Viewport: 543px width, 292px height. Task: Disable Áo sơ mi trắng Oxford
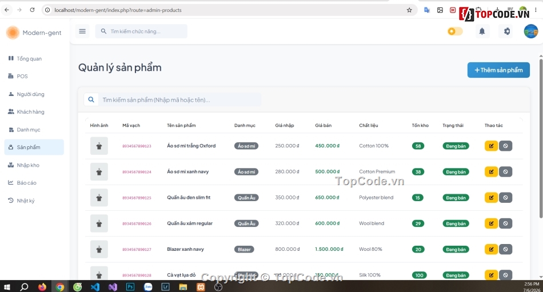(505, 146)
